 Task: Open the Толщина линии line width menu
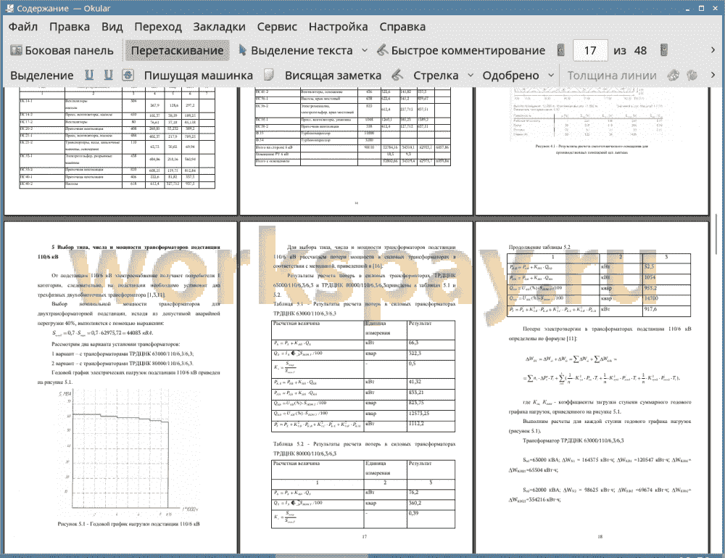point(612,75)
